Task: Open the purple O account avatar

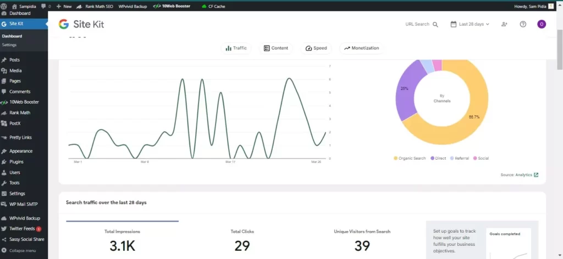Action: point(542,24)
